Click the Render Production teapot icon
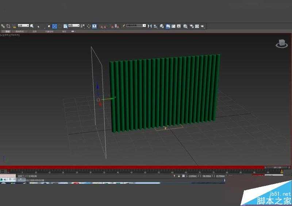This screenshot has width=292, height=206. tap(203, 26)
